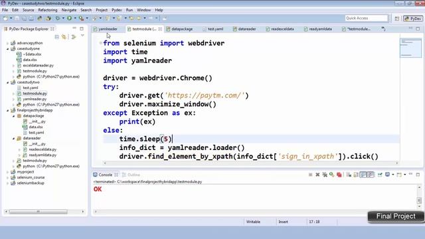
Task: Click the New file toolbar icon
Action: [x=5, y=18]
